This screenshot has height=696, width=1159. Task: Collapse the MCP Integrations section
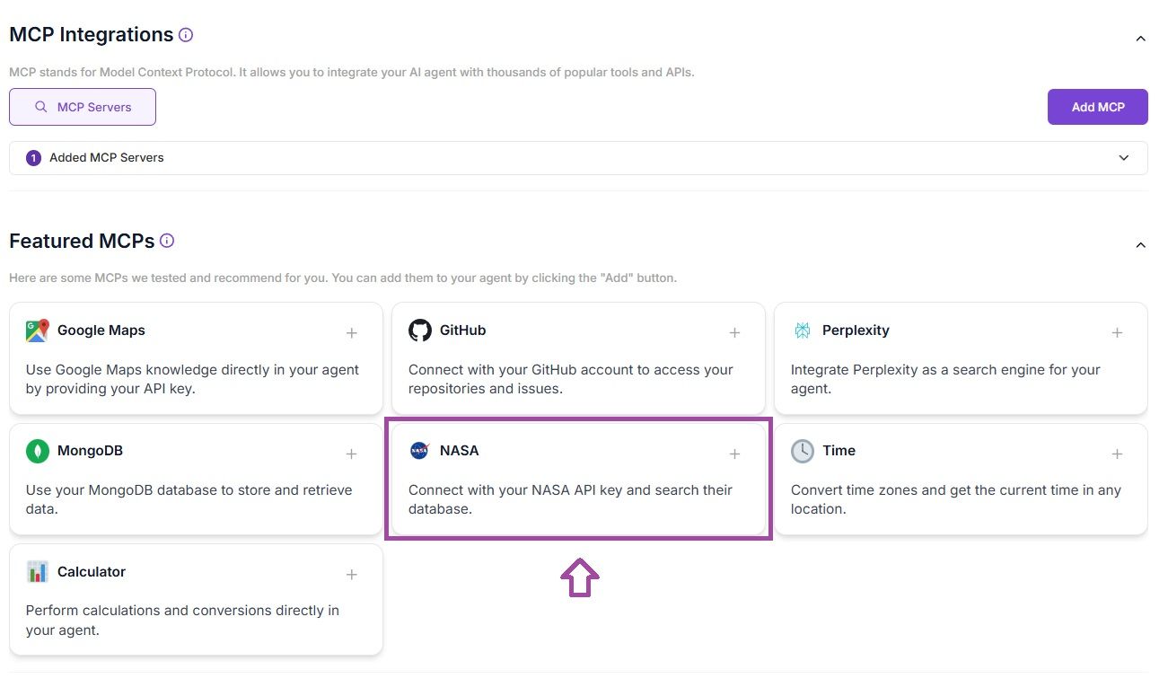[x=1140, y=39]
